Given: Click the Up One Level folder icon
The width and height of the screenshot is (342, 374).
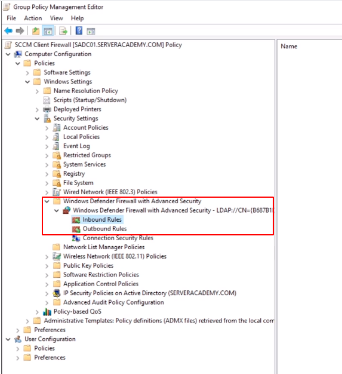Looking at the screenshot, I should pos(36,31).
